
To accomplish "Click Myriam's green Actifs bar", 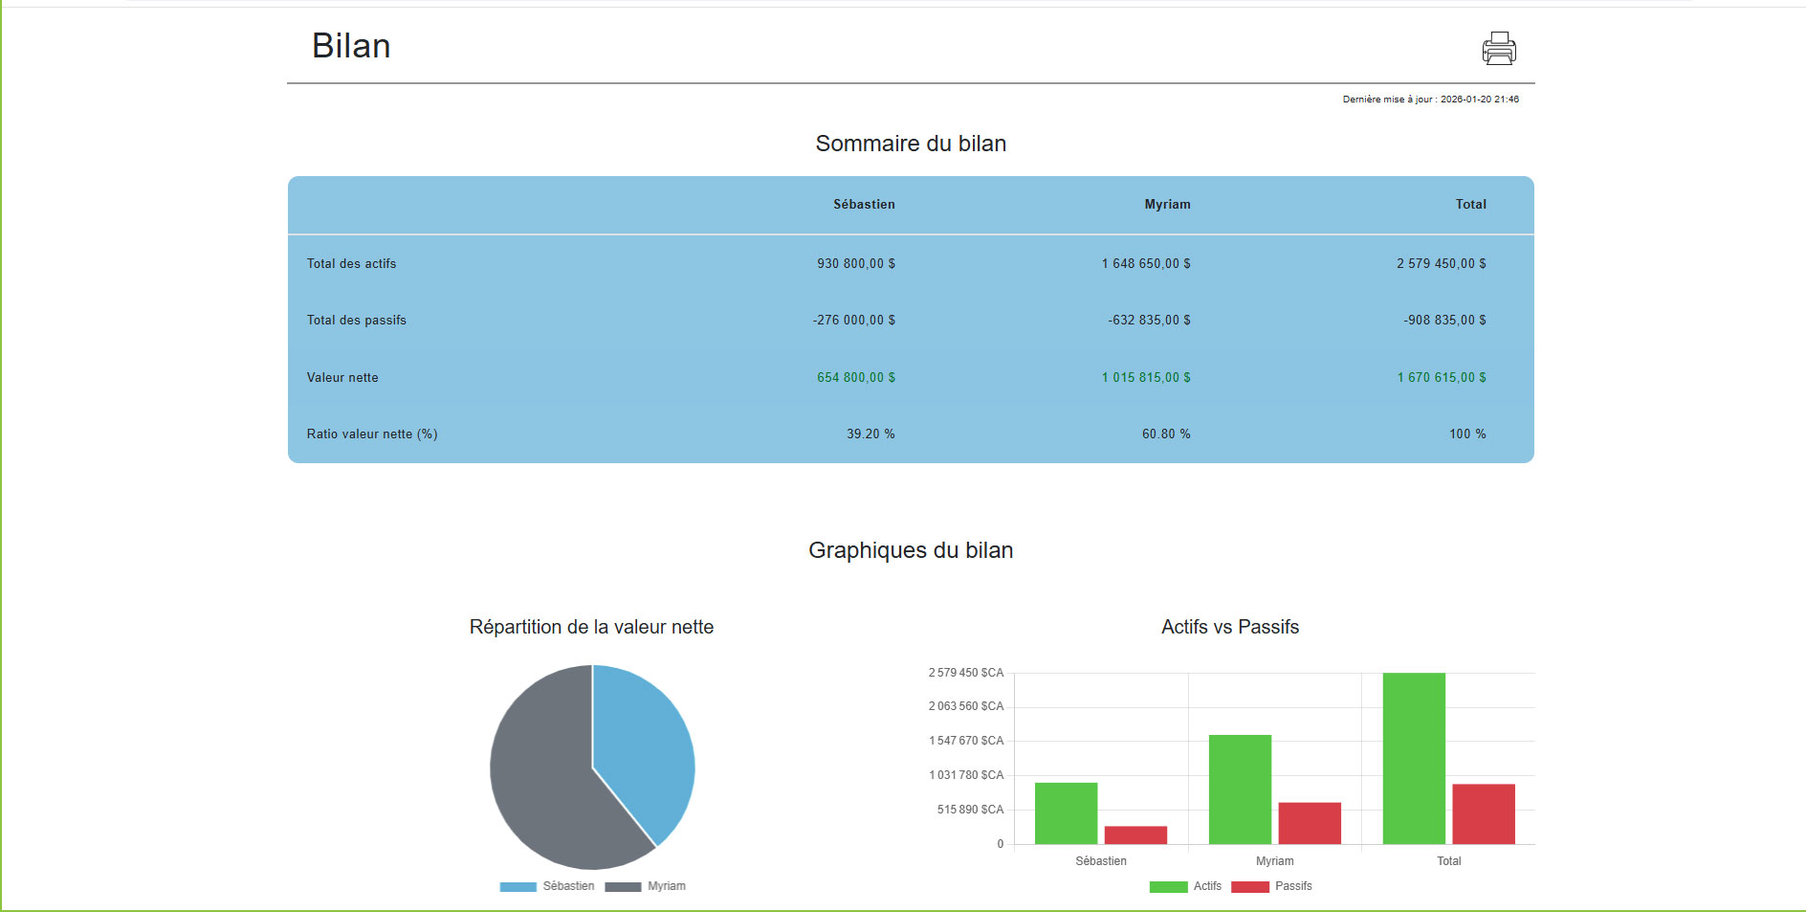I will pyautogui.click(x=1240, y=790).
